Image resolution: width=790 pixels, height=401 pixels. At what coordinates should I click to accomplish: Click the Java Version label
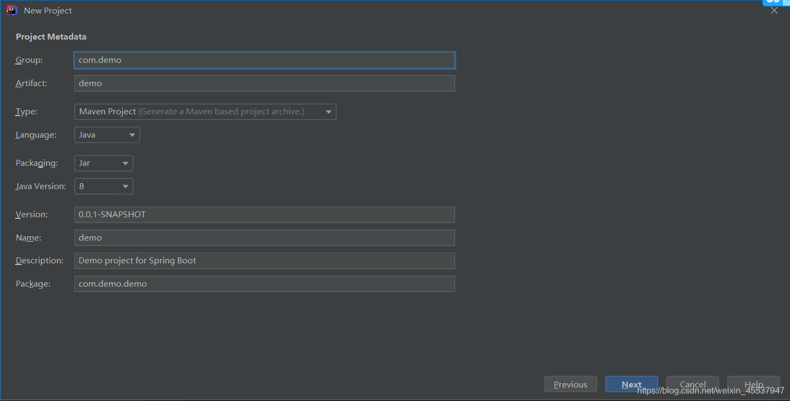point(41,186)
